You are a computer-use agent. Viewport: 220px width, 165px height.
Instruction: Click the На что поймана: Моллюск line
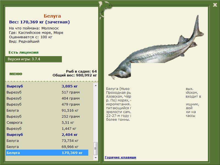34,28
